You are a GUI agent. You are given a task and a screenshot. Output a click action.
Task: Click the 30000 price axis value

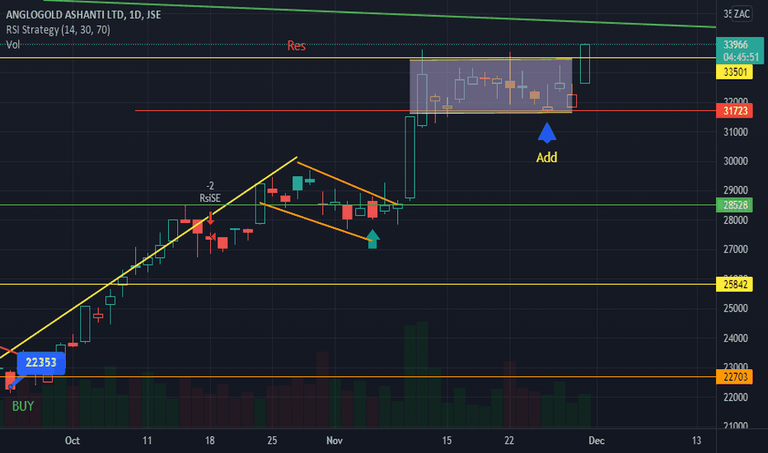[735, 161]
